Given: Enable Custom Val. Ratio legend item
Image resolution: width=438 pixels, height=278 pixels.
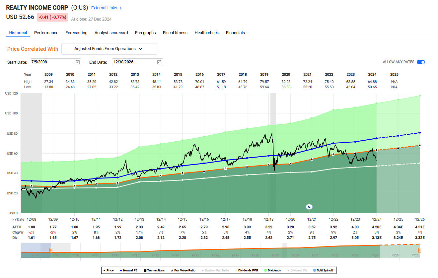Looking at the screenshot, I should pos(215,270).
